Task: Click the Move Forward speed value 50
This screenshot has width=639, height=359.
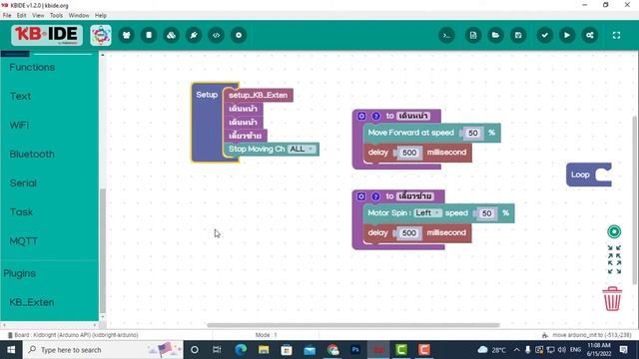Action: coord(472,133)
